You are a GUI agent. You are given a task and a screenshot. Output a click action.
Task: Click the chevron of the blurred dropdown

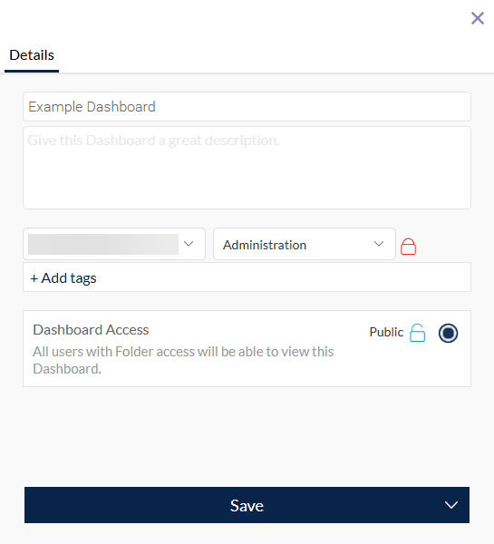click(x=189, y=244)
